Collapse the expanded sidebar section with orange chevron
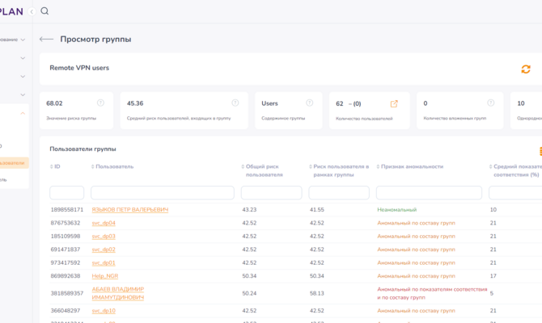Image resolution: width=542 pixels, height=323 pixels. coord(23,113)
